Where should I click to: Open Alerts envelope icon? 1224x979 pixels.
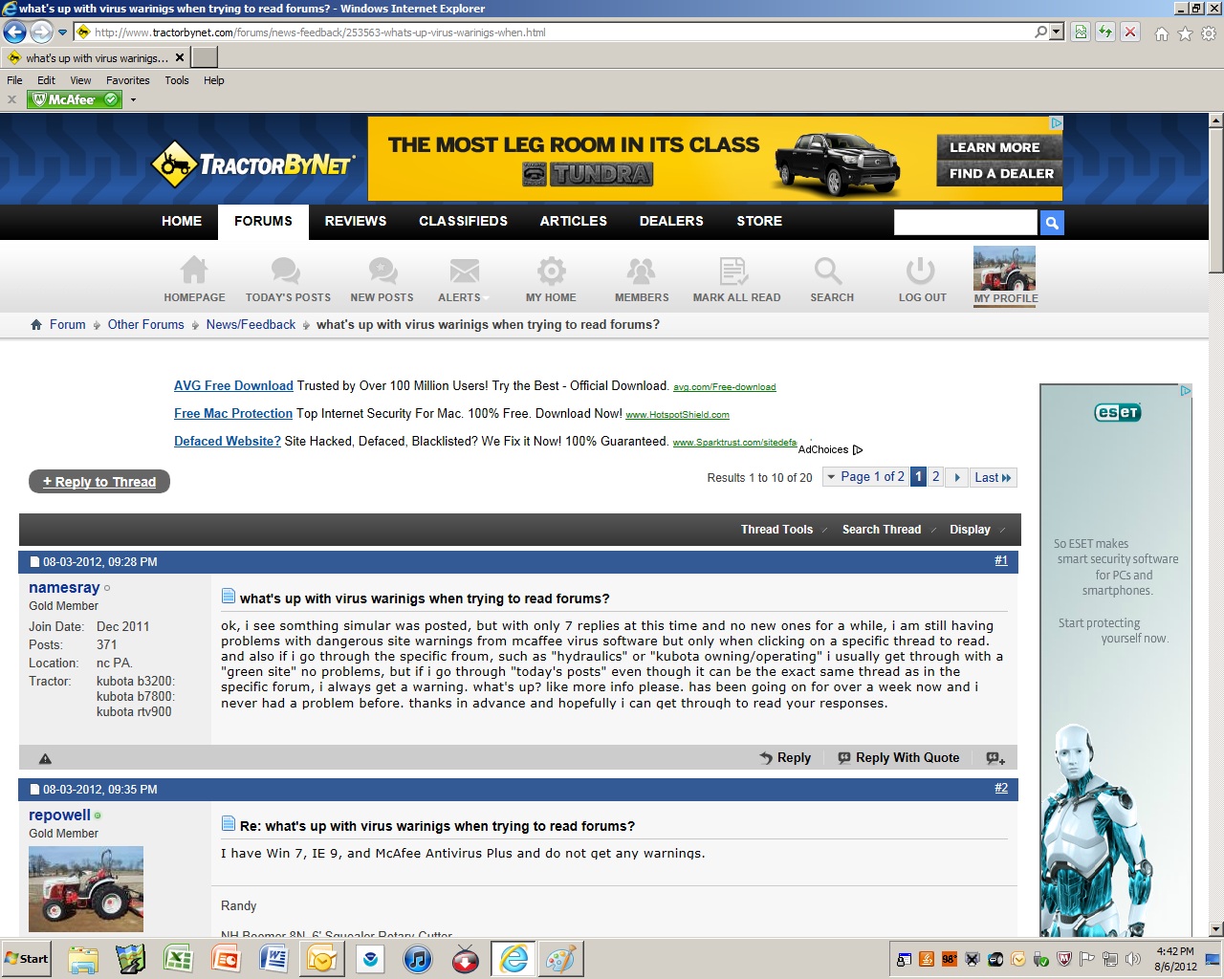pyautogui.click(x=465, y=271)
